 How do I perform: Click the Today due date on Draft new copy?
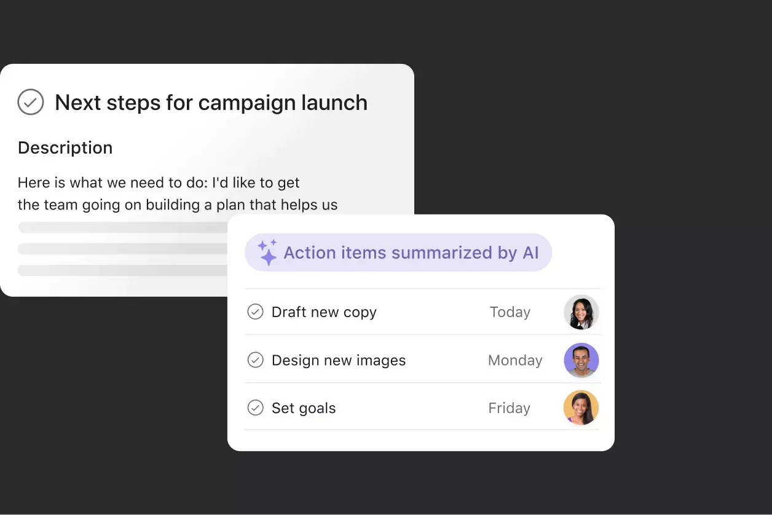point(510,312)
